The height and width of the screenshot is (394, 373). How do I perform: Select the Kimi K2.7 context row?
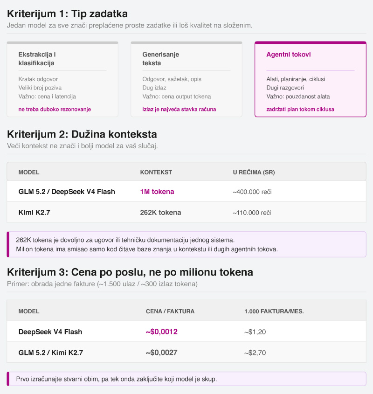186,212
